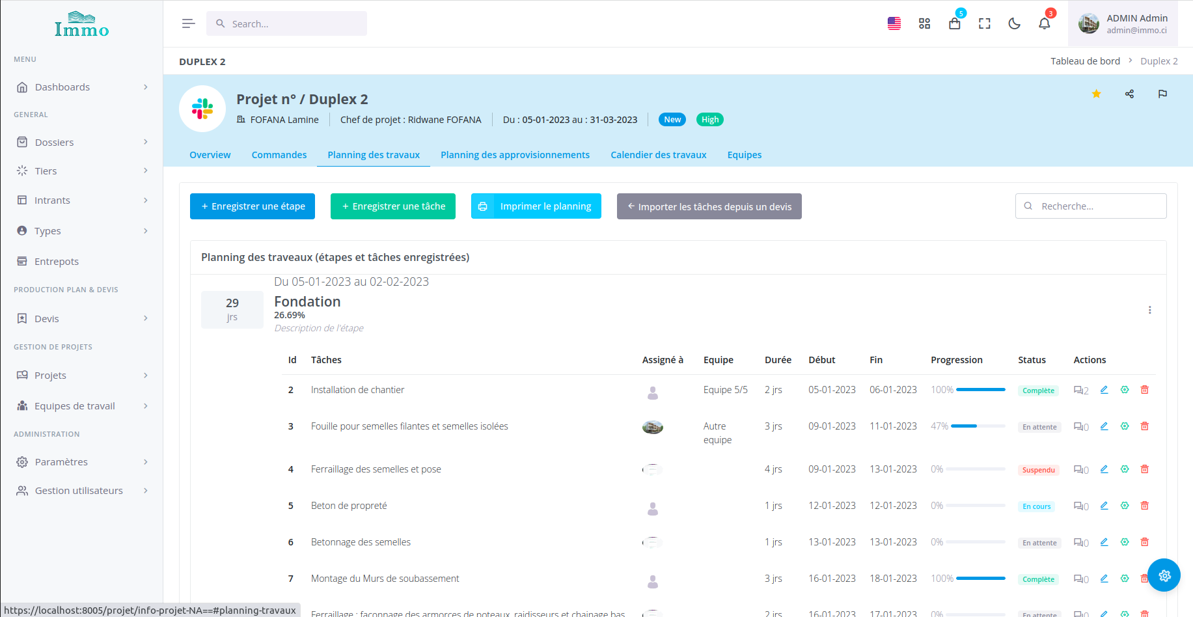
Task: Toggle the yellow favorite star
Action: [1096, 94]
